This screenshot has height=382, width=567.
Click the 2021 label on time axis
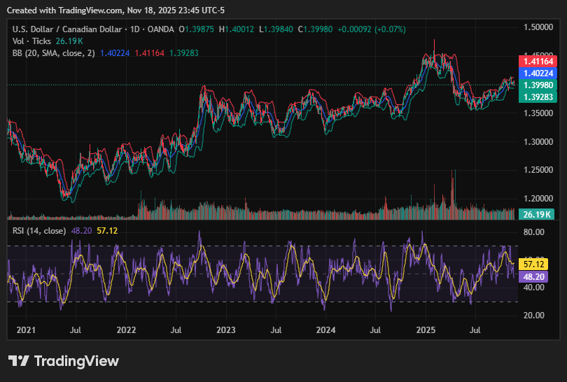pyautogui.click(x=25, y=329)
